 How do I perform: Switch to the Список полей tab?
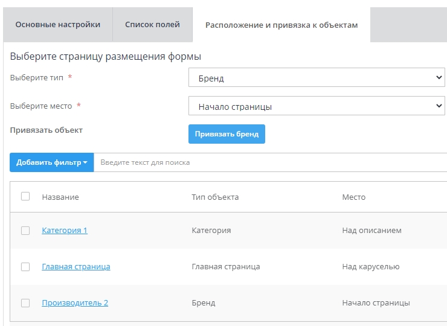pyautogui.click(x=152, y=25)
